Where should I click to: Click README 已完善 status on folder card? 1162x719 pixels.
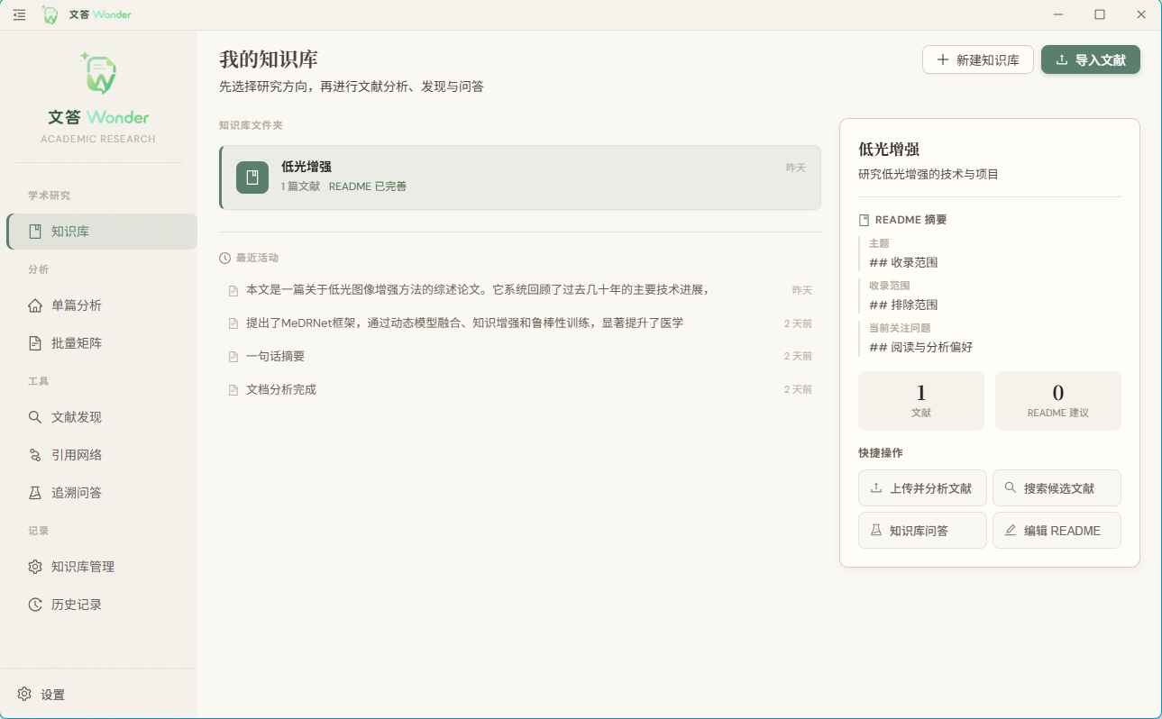(x=368, y=187)
